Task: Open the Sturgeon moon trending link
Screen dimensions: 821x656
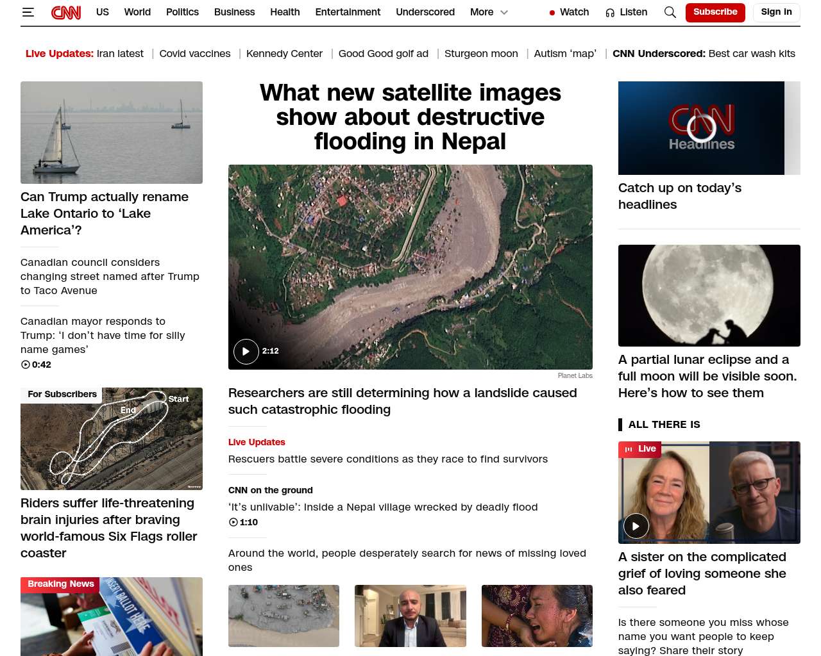Action: click(481, 54)
